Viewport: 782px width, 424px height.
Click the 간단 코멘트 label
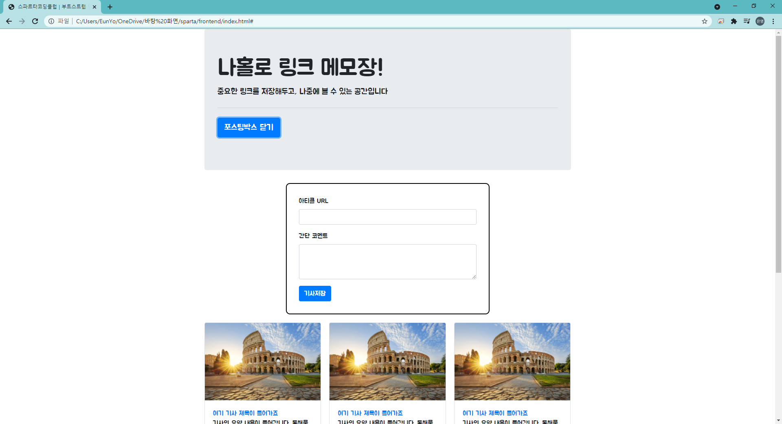click(313, 236)
